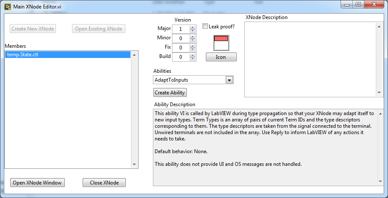The image size is (388, 198).
Task: Click the Major version number field
Action: (x=181, y=29)
